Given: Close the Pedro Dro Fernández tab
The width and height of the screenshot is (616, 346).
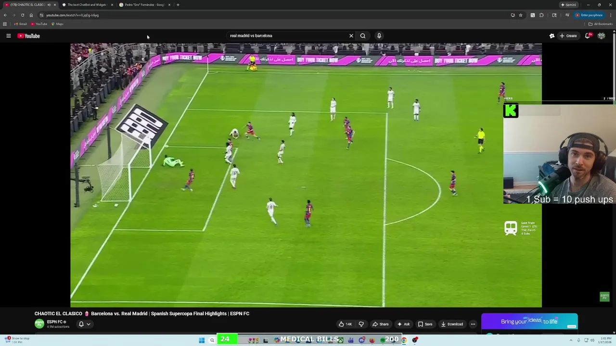Looking at the screenshot, I should point(169,5).
